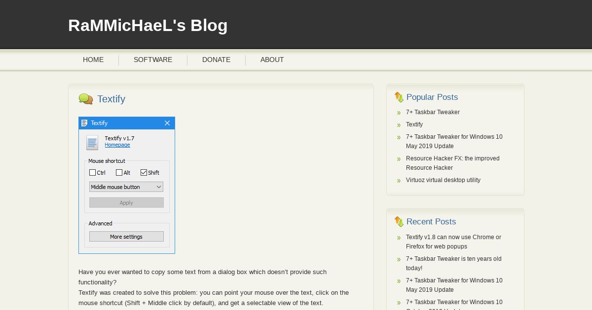592x310 pixels.
Task: Click the Textify v1.7 version text
Action: coord(119,139)
